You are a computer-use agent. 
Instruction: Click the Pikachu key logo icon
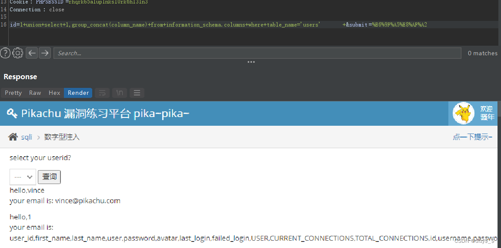[x=12, y=114]
